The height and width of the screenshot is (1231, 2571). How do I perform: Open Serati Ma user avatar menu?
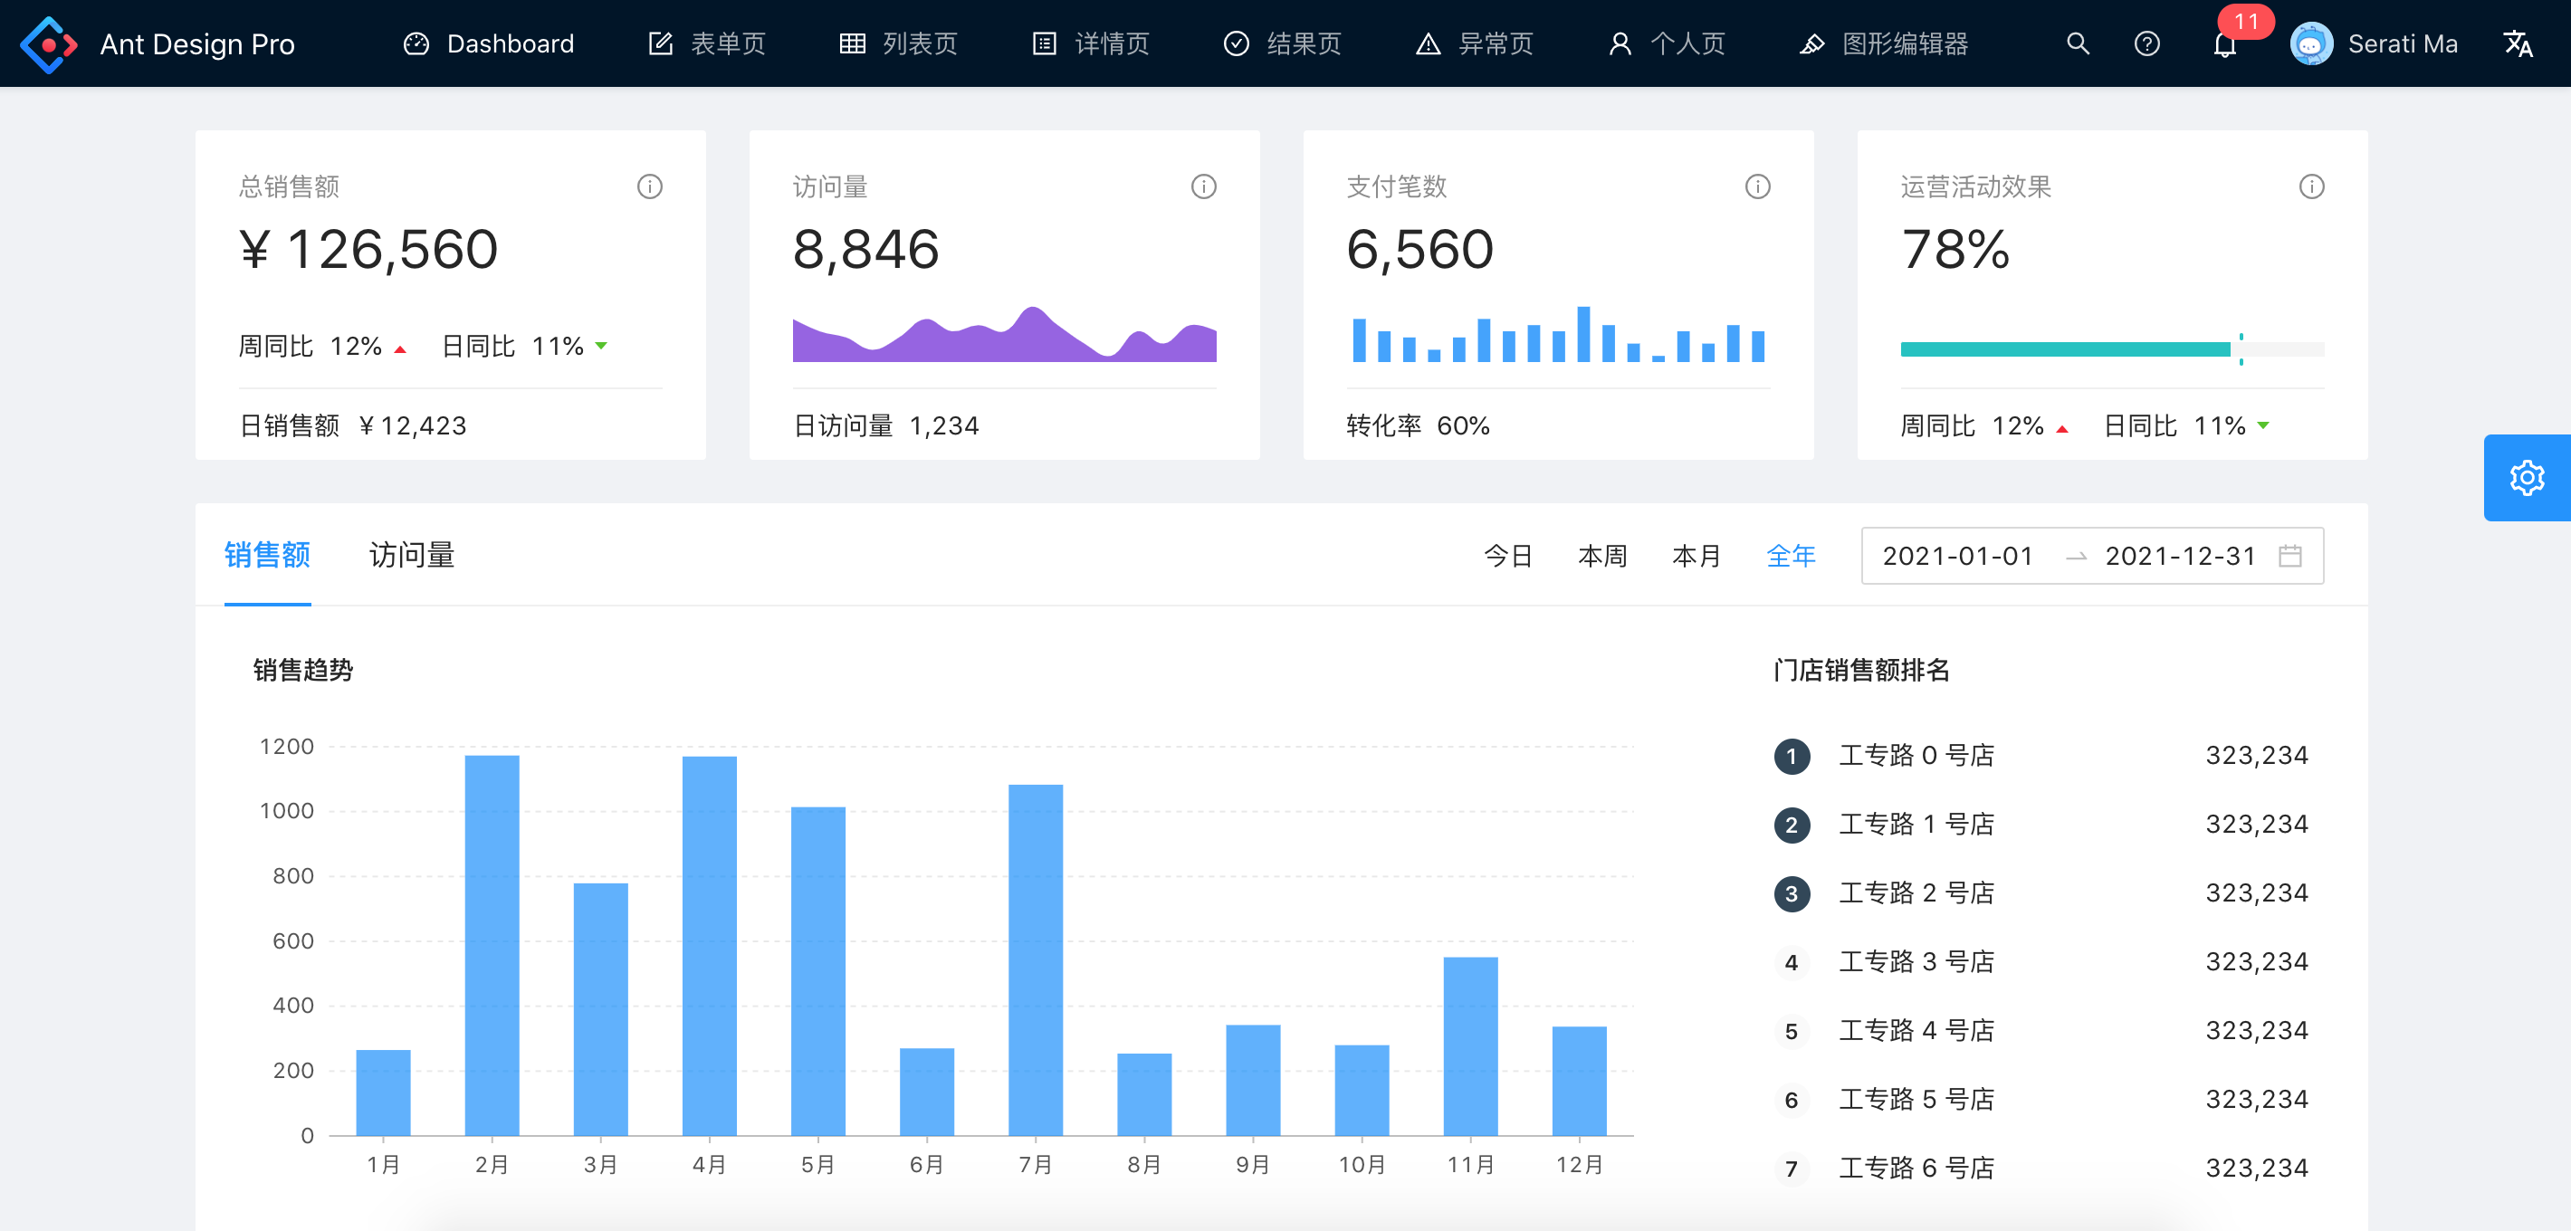click(x=2374, y=43)
